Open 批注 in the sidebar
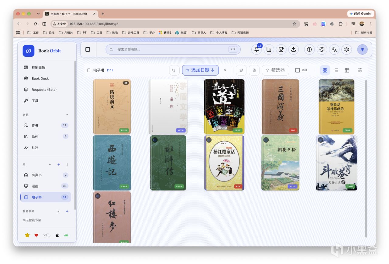Viewport: 389px width, 264px height. pyautogui.click(x=46, y=147)
